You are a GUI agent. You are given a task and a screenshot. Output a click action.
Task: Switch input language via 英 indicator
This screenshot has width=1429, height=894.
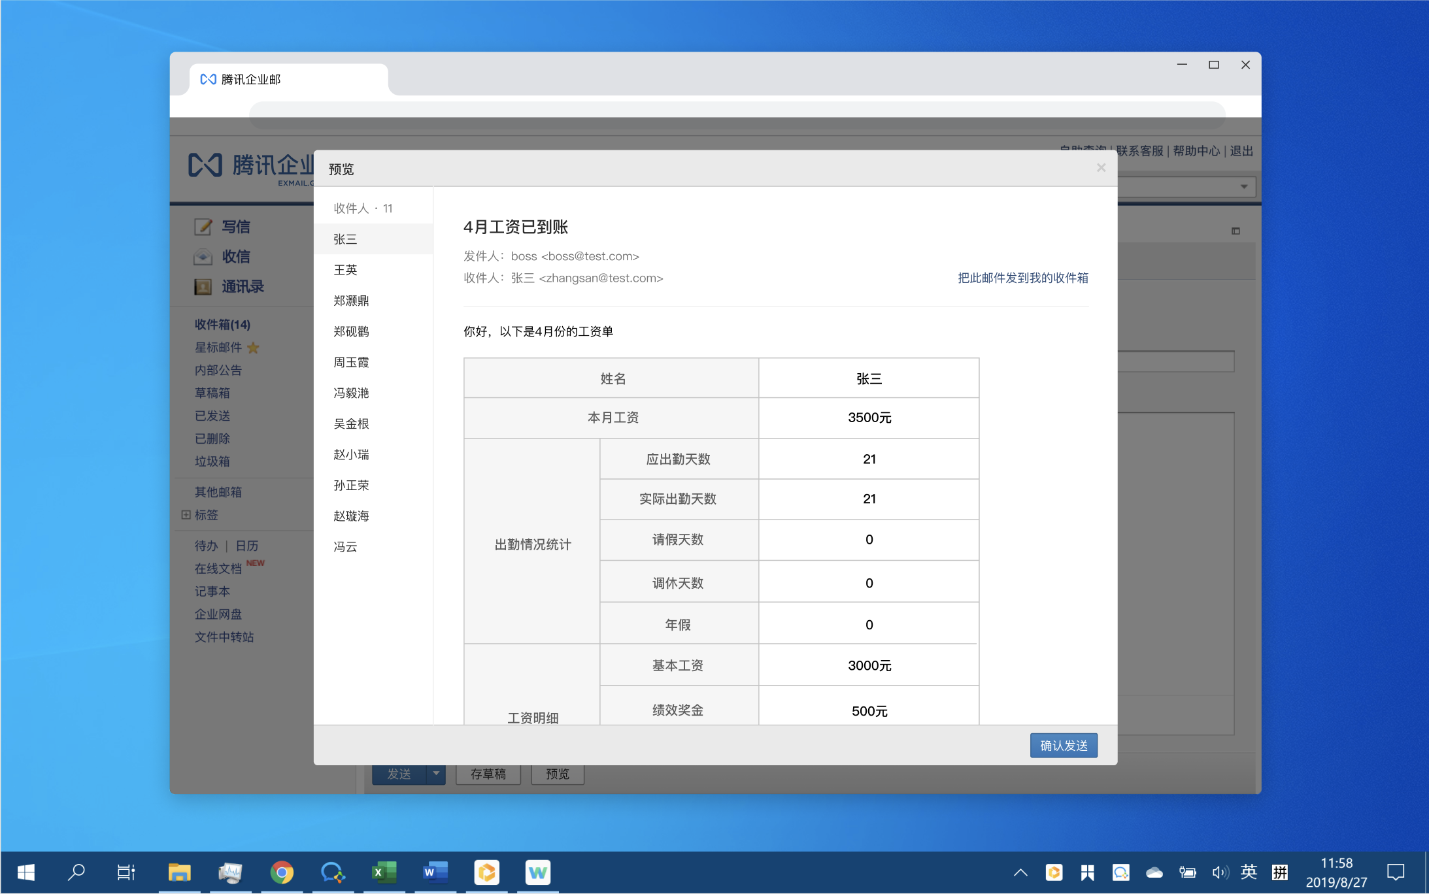(1249, 872)
